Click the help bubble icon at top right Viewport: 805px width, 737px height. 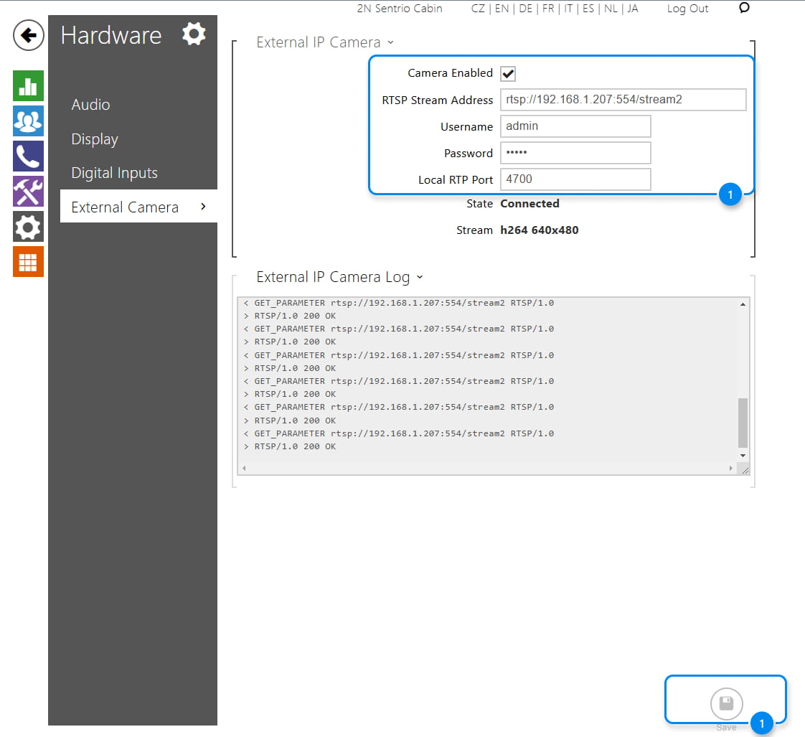point(744,8)
